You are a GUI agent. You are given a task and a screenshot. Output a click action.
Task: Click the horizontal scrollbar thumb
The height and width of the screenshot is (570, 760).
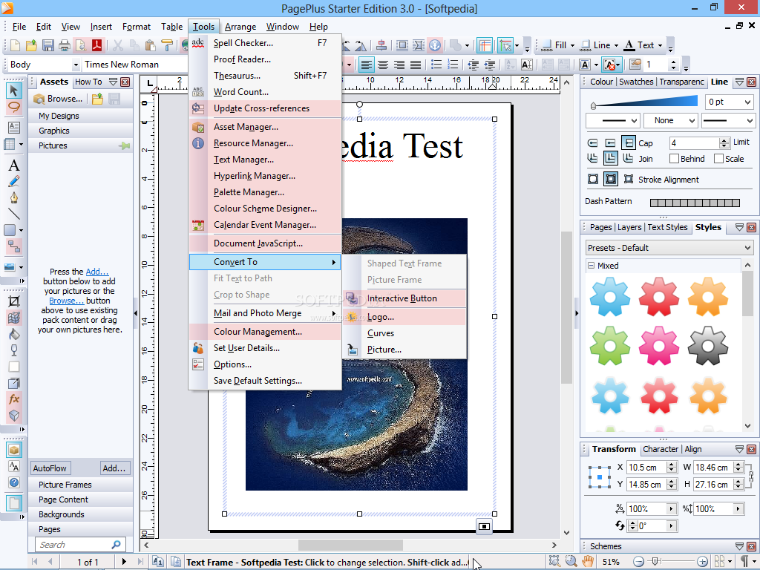point(350,546)
